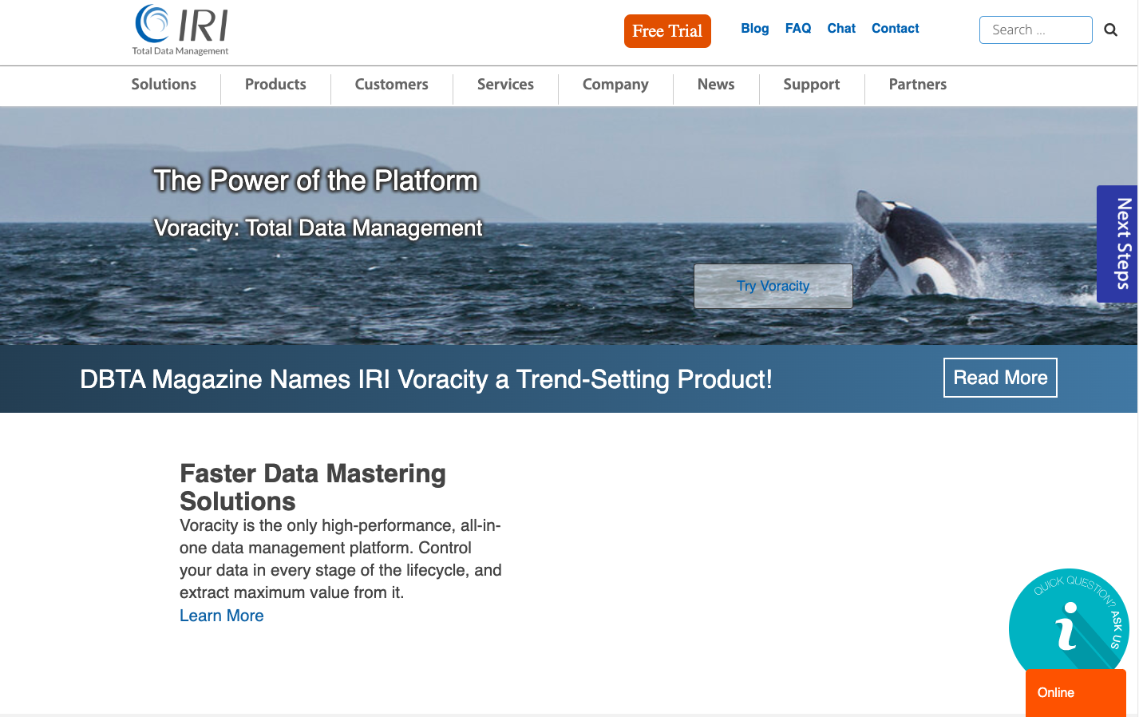
Task: Visit the Contact page link
Action: coord(896,29)
